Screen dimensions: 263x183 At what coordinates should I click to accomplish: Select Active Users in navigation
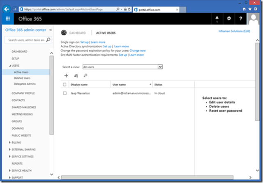[x=21, y=72]
